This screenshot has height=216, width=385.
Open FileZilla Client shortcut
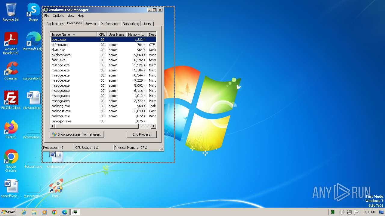click(x=11, y=100)
